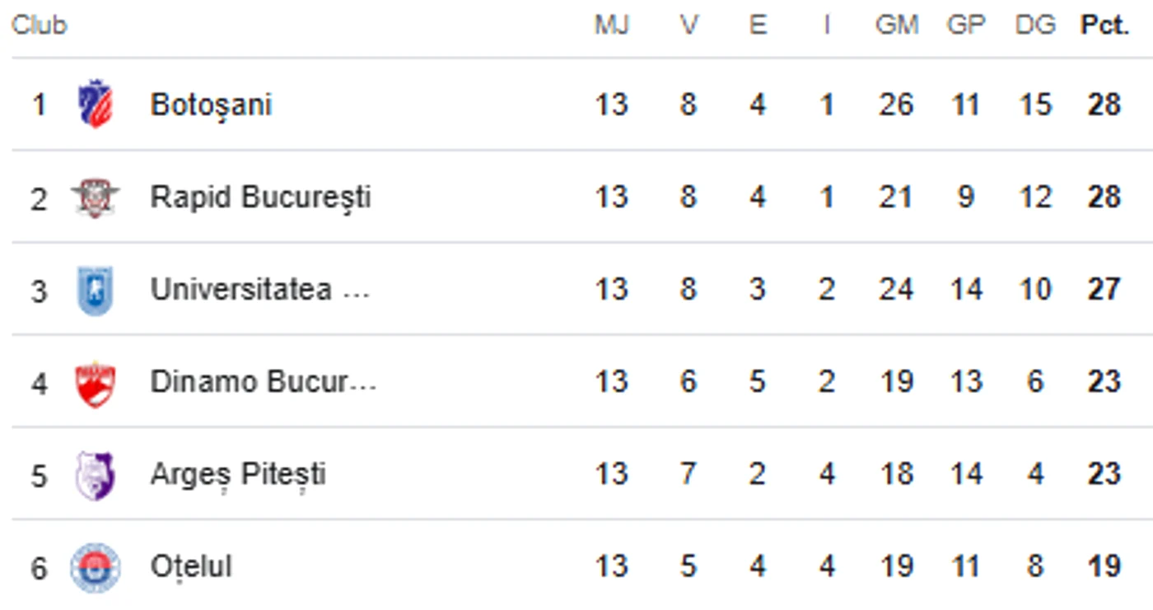Click the GM column header

click(896, 26)
